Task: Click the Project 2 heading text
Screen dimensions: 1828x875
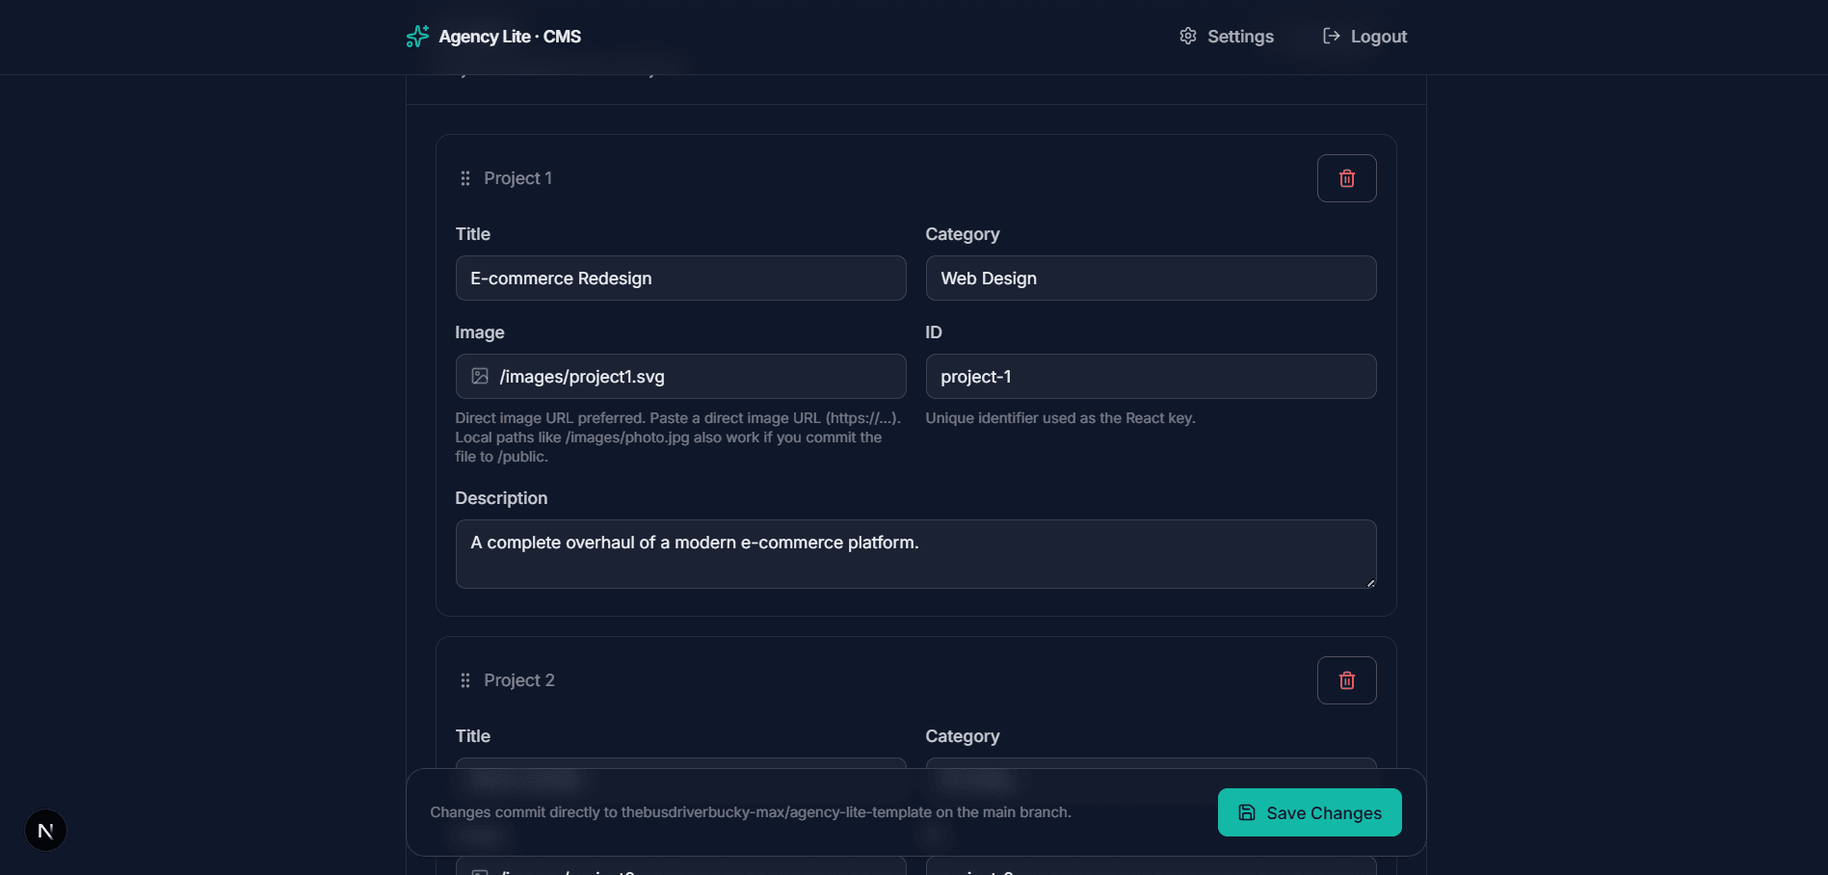Action: (x=519, y=680)
